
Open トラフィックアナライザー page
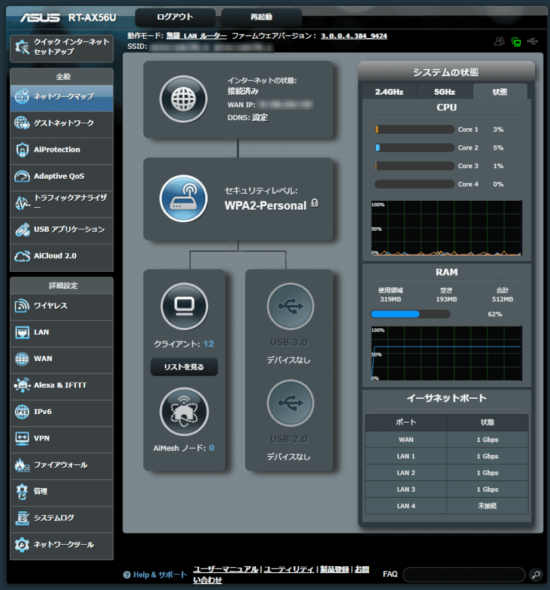point(61,203)
